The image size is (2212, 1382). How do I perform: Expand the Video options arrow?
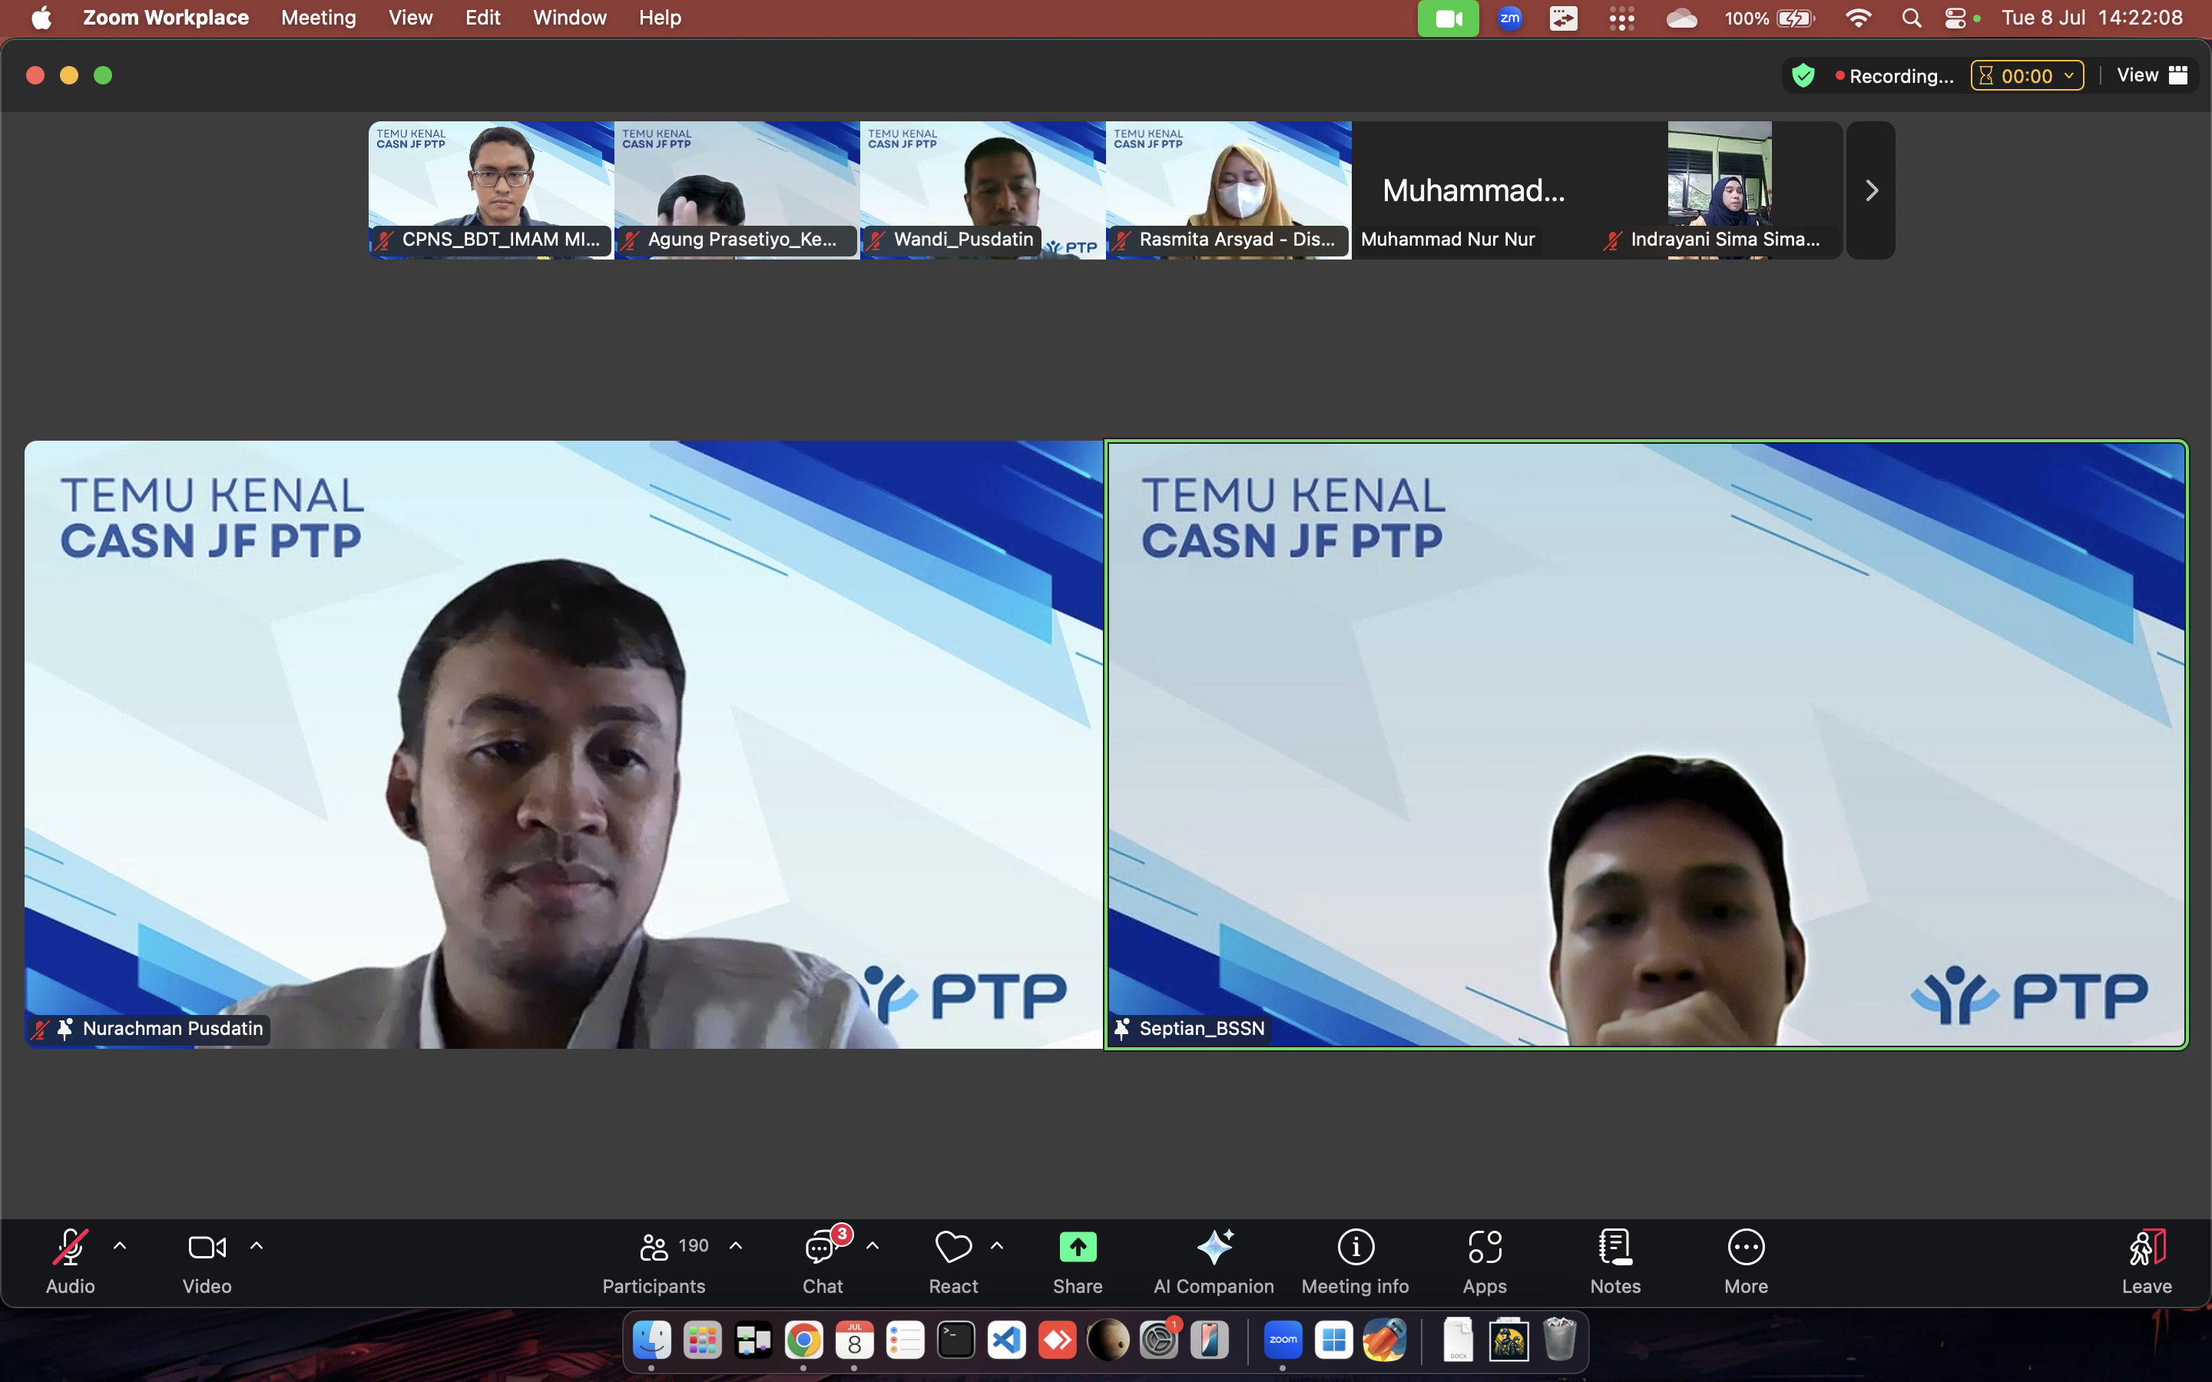click(257, 1246)
